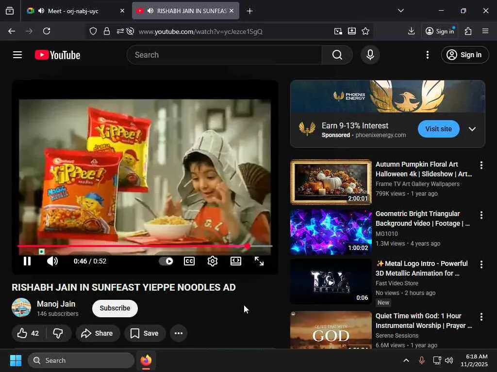
Task: Save the video to a playlist
Action: click(x=145, y=333)
